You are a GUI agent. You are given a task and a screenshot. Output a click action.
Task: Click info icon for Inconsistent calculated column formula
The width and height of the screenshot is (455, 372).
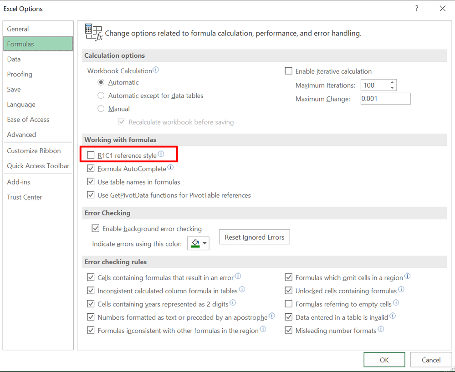coord(242,289)
